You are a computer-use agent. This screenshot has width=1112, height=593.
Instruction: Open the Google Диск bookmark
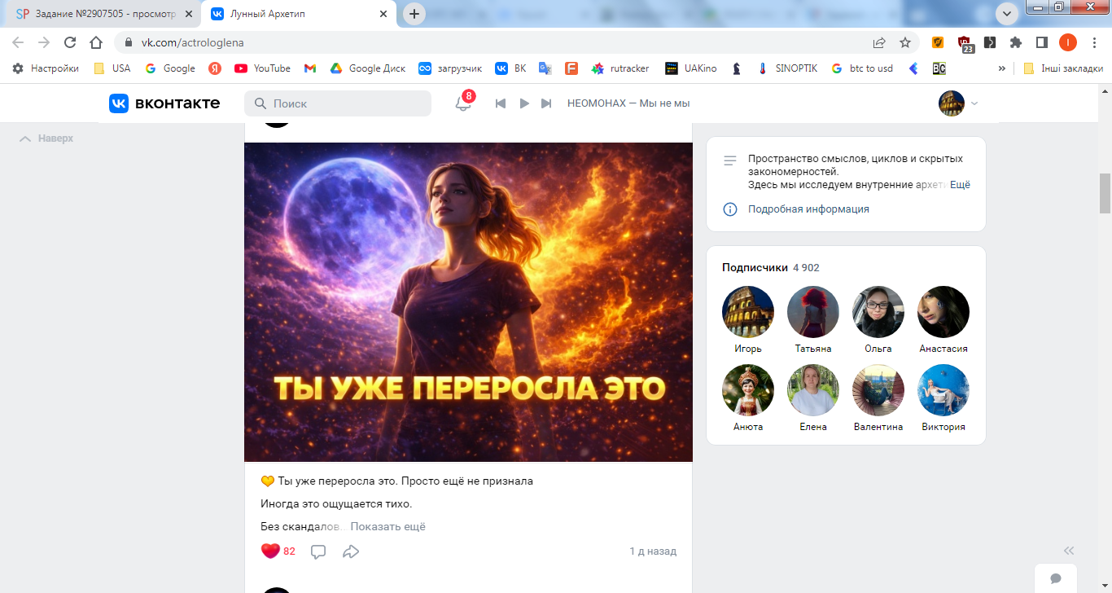pos(367,68)
